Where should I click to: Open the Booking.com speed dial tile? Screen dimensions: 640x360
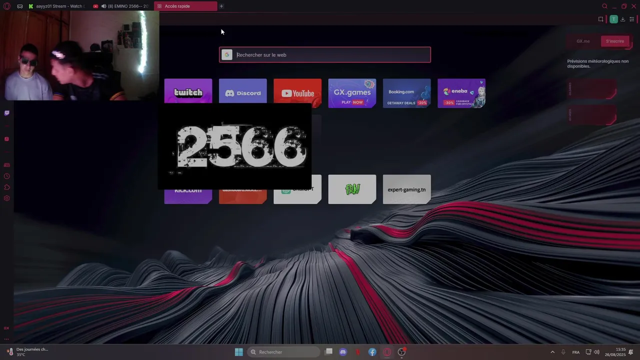(406, 93)
